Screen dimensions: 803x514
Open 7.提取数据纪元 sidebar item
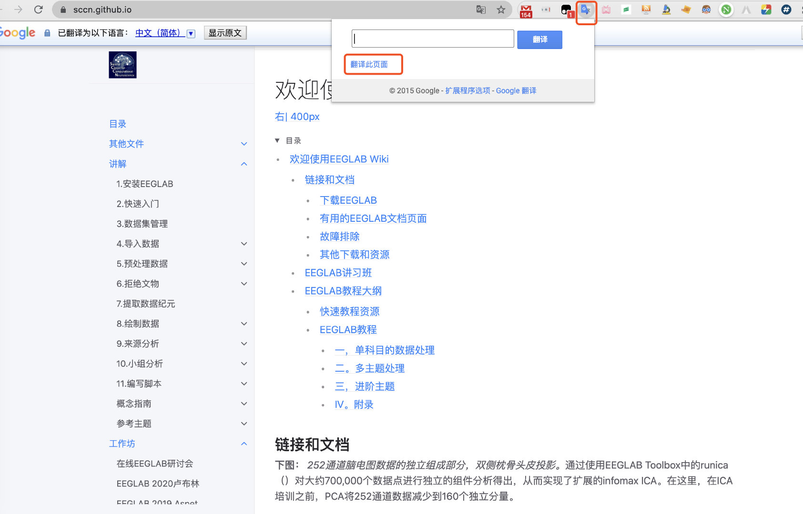146,304
